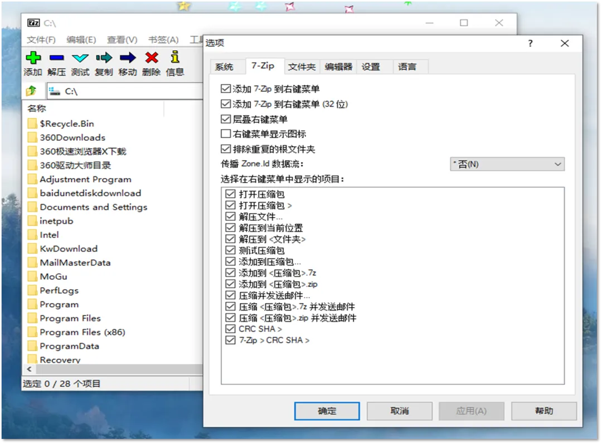602x444 pixels.
Task: Click the help question mark in options dialog
Action: 530,43
